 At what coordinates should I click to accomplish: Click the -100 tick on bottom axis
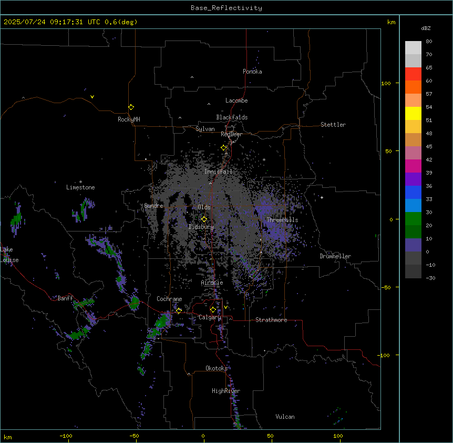pos(66,436)
